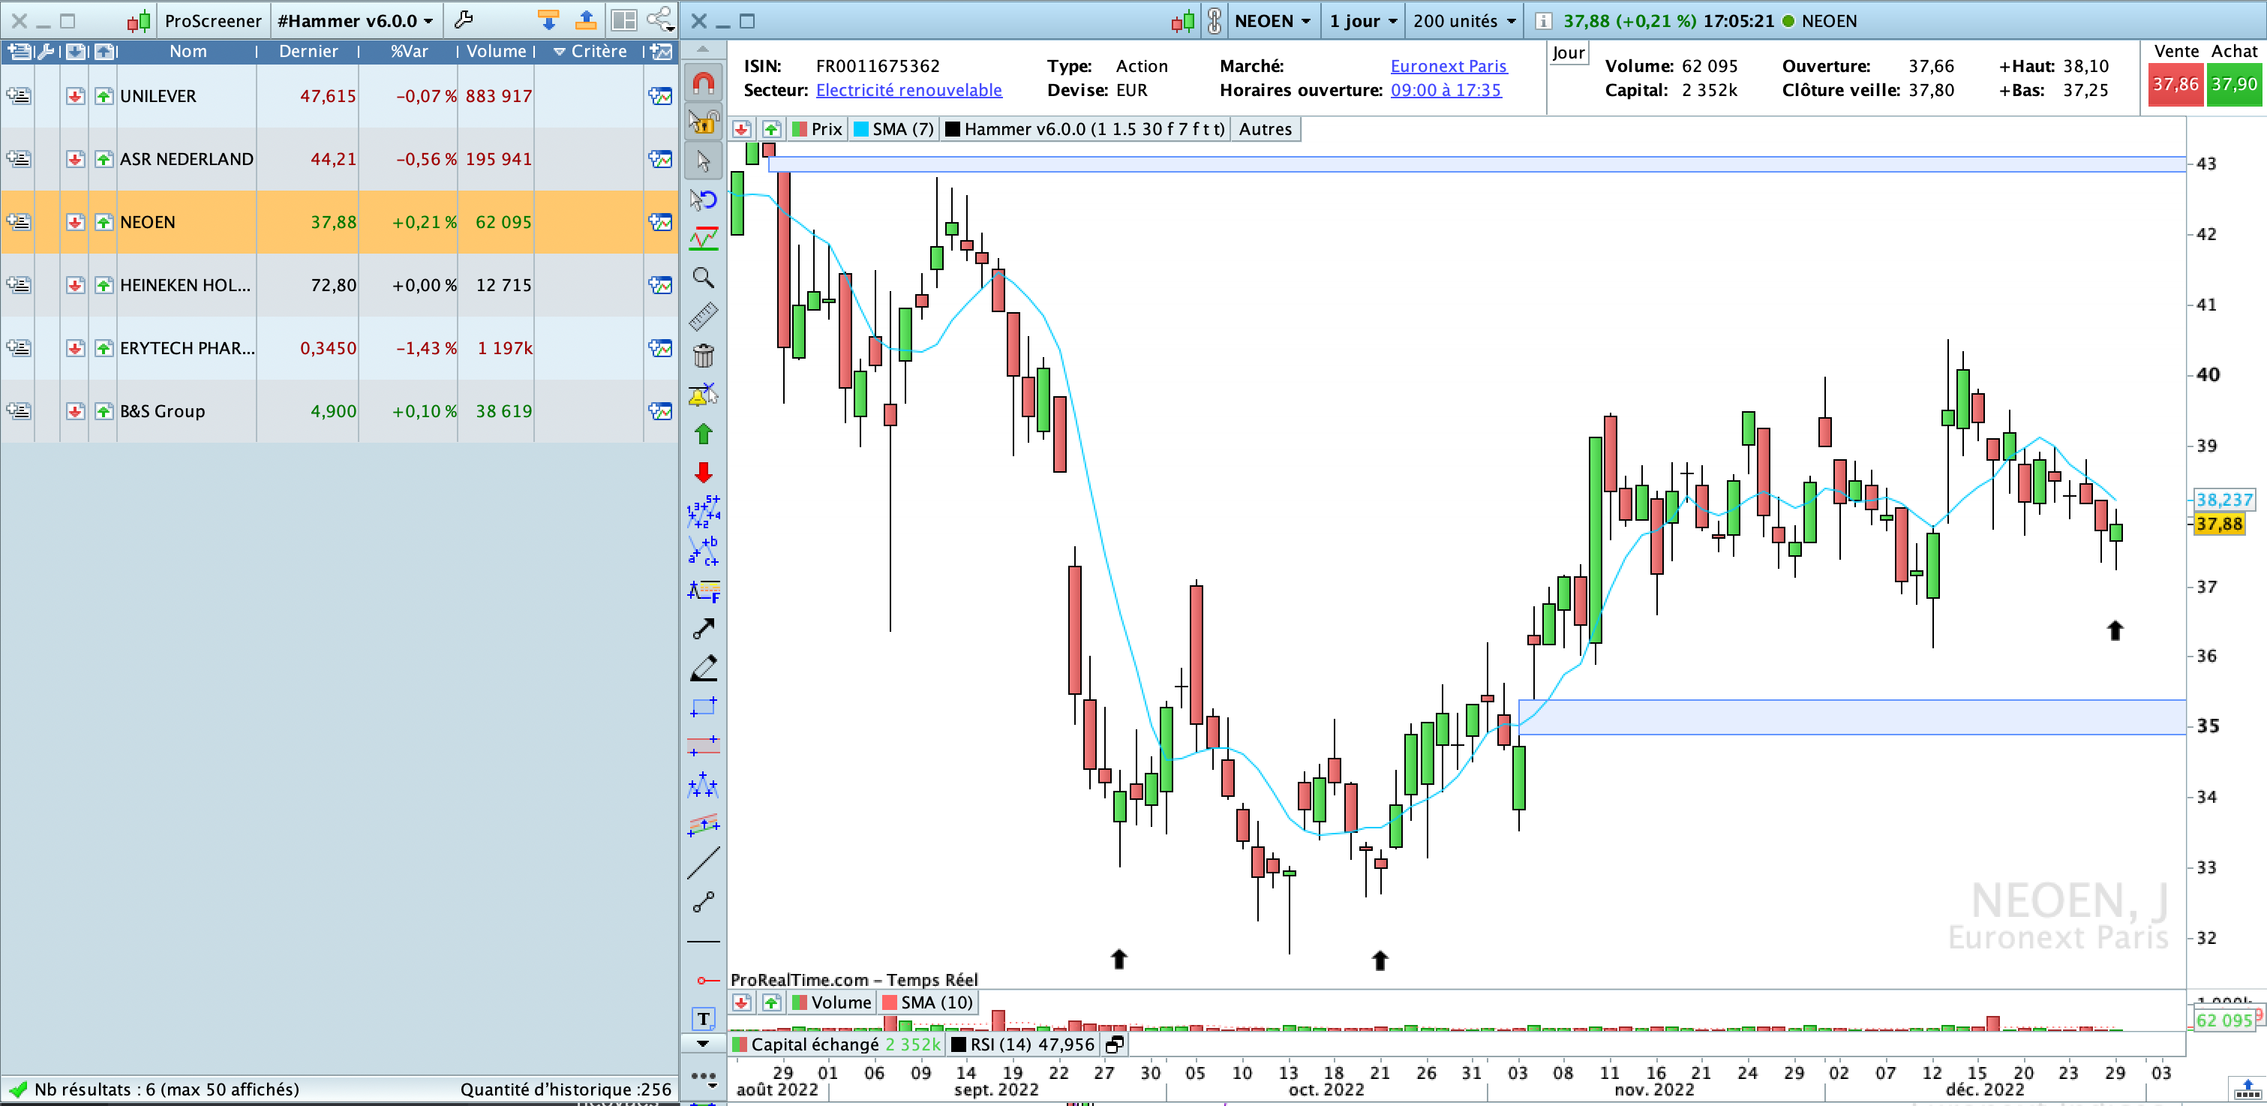Select the green up arrow marker tool
Viewport: 2267px width, 1106px height.
click(703, 433)
